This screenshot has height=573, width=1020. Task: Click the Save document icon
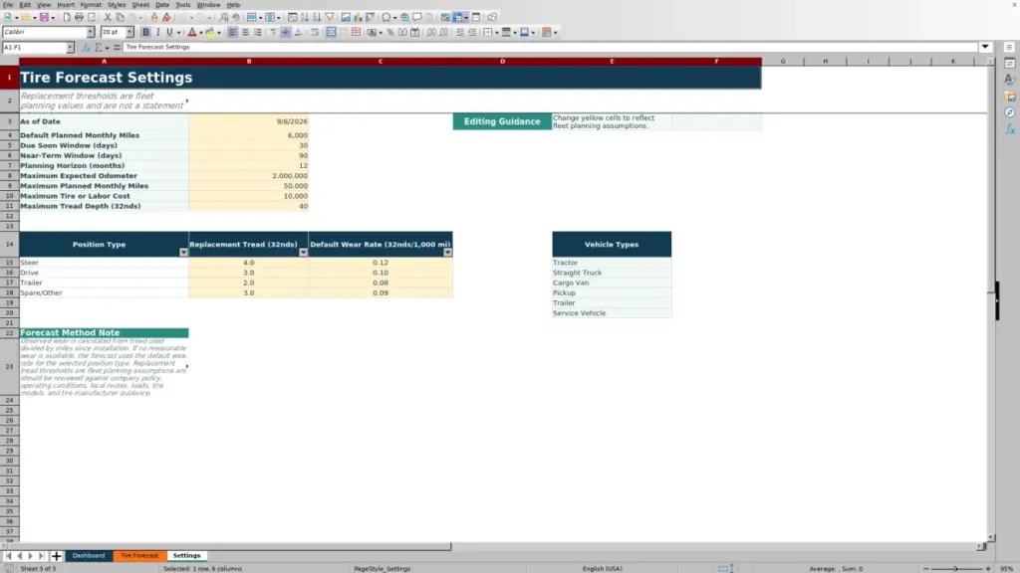pyautogui.click(x=44, y=17)
